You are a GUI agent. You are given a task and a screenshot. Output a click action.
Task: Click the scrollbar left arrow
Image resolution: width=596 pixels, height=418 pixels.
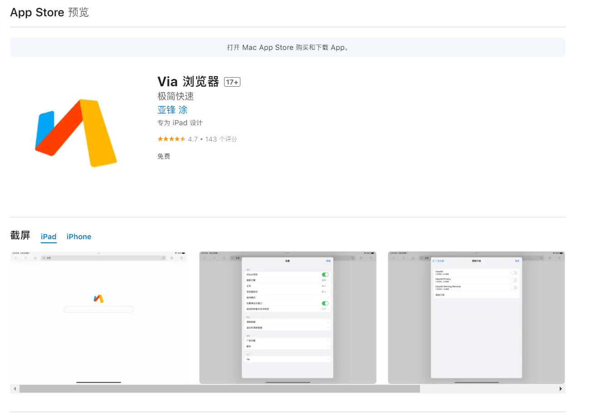coord(15,389)
